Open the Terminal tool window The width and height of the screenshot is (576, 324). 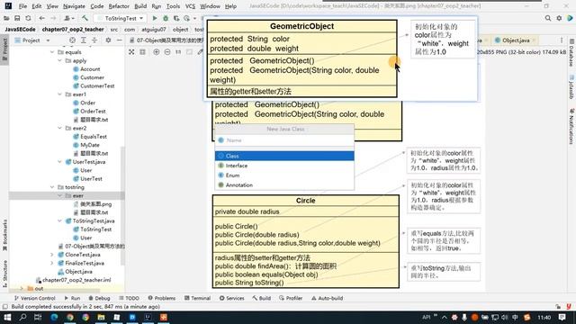point(197,298)
